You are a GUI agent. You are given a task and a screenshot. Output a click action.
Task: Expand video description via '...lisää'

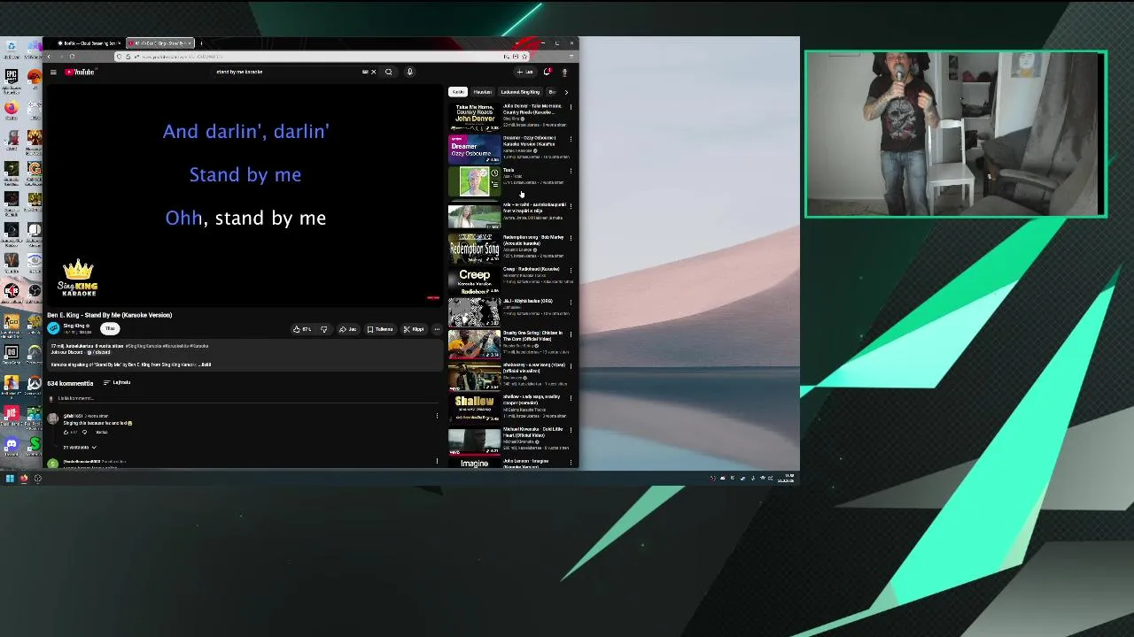[x=205, y=365]
